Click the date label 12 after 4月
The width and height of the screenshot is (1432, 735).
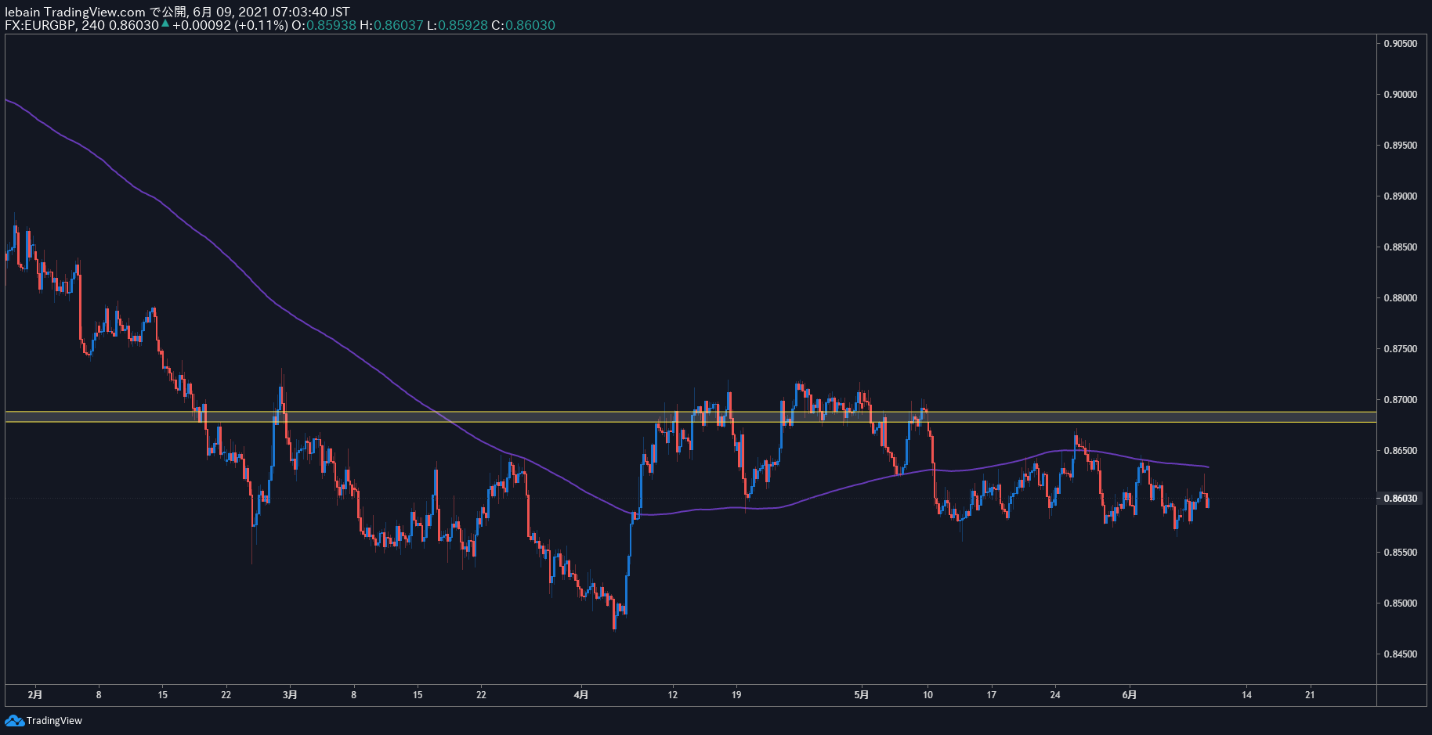pos(673,694)
